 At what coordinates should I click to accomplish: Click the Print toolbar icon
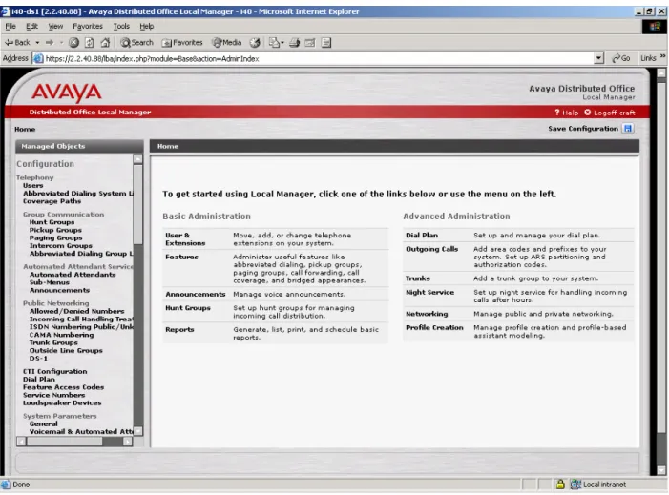coord(294,43)
